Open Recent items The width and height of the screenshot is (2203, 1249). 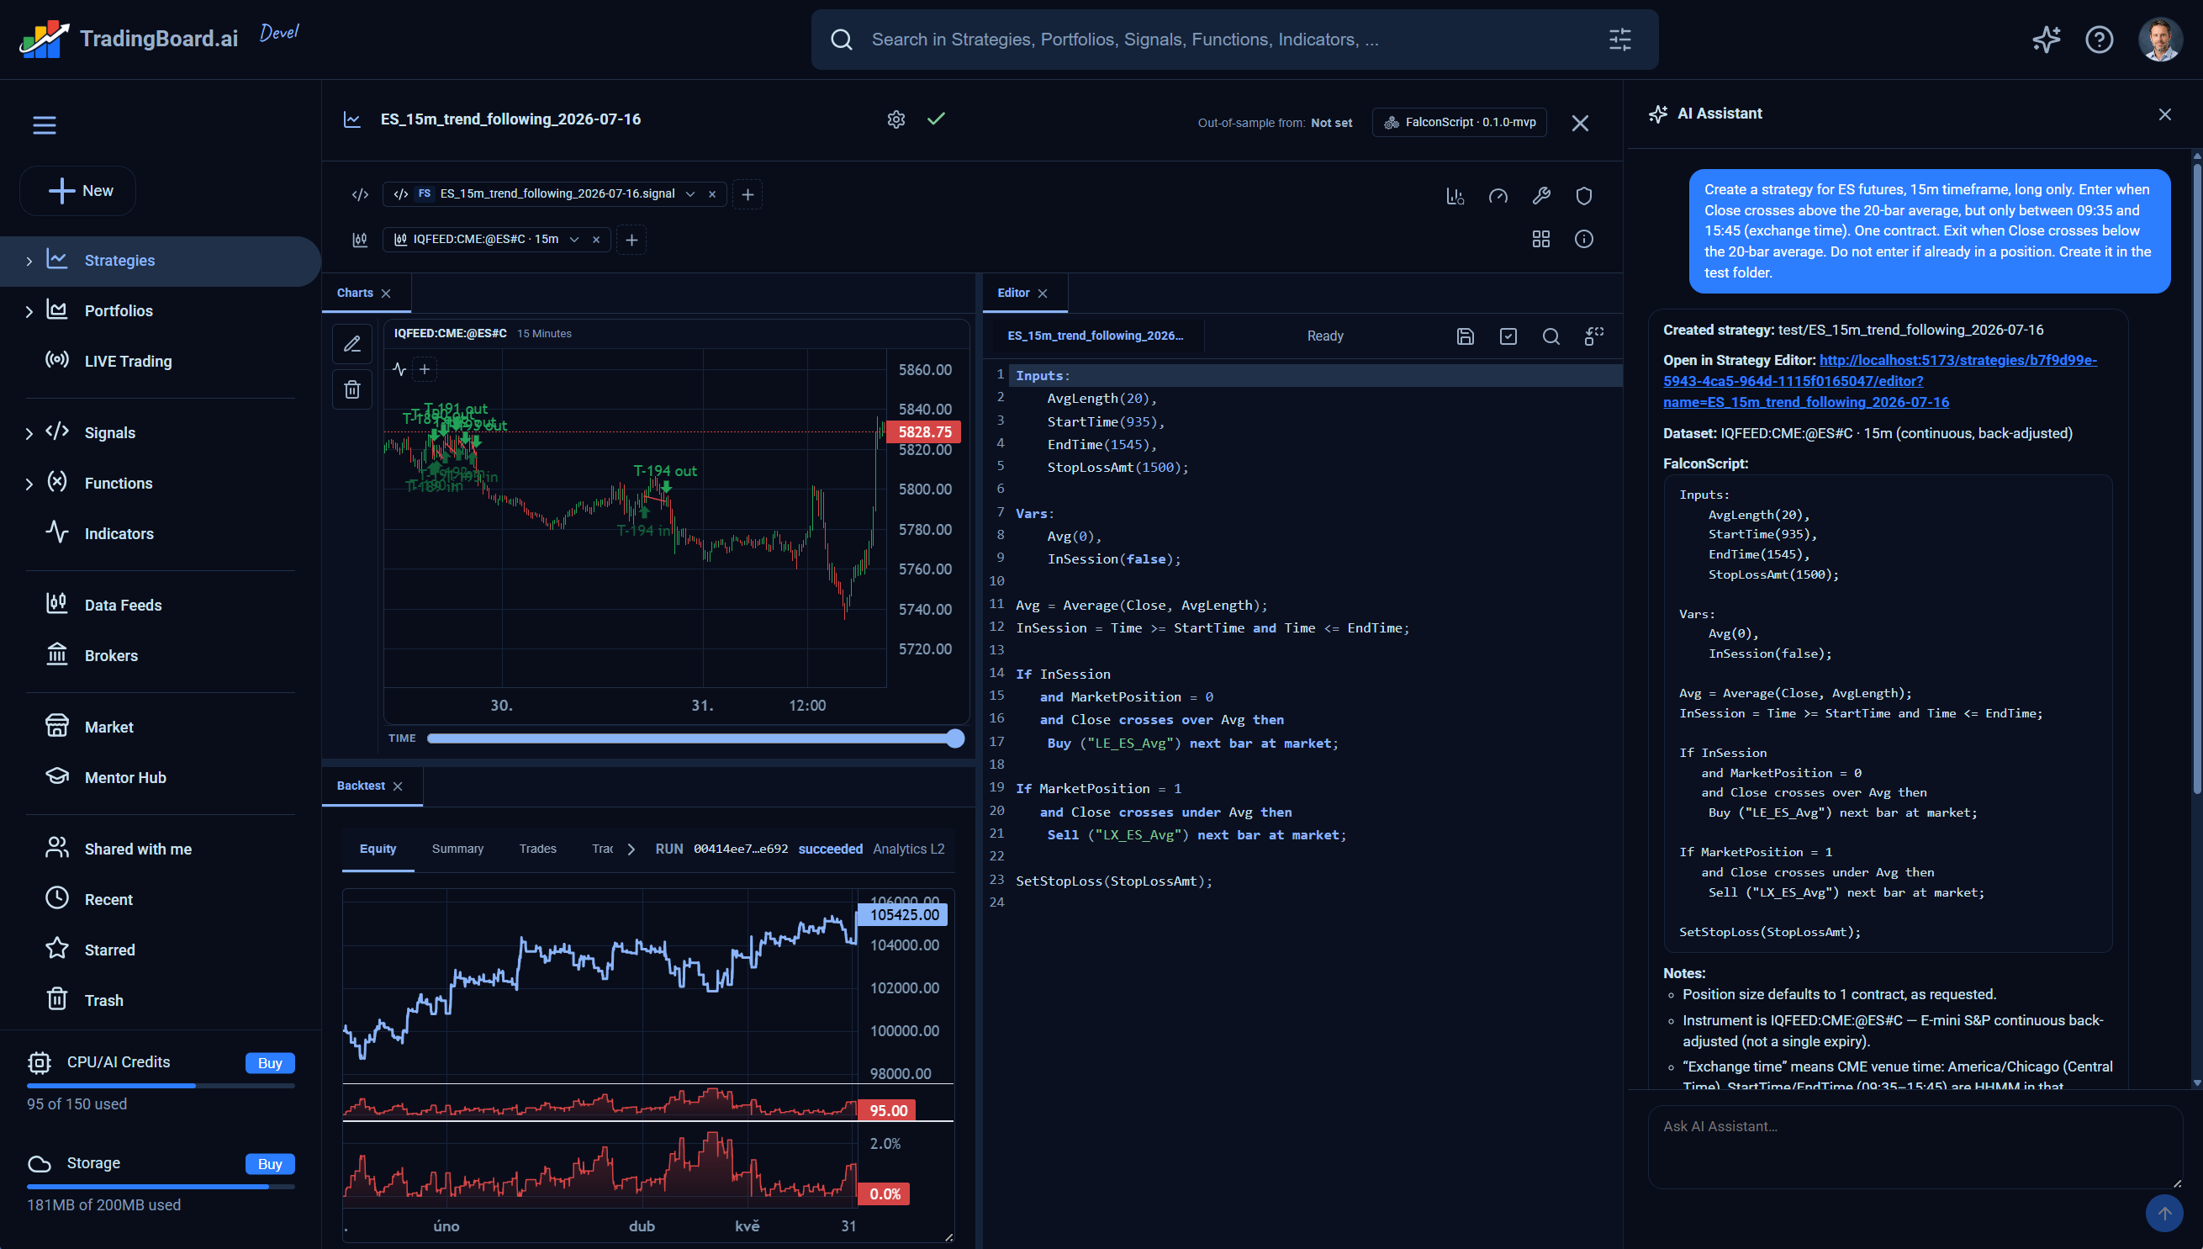point(108,899)
